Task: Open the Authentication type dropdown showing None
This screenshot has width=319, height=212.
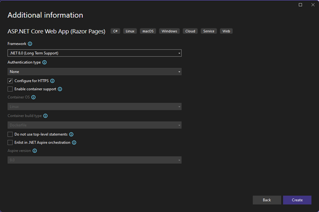Action: click(95, 72)
